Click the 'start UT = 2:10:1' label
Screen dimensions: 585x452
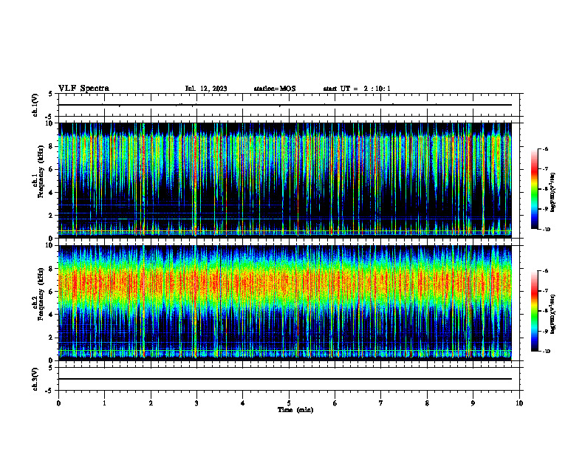tap(357, 89)
